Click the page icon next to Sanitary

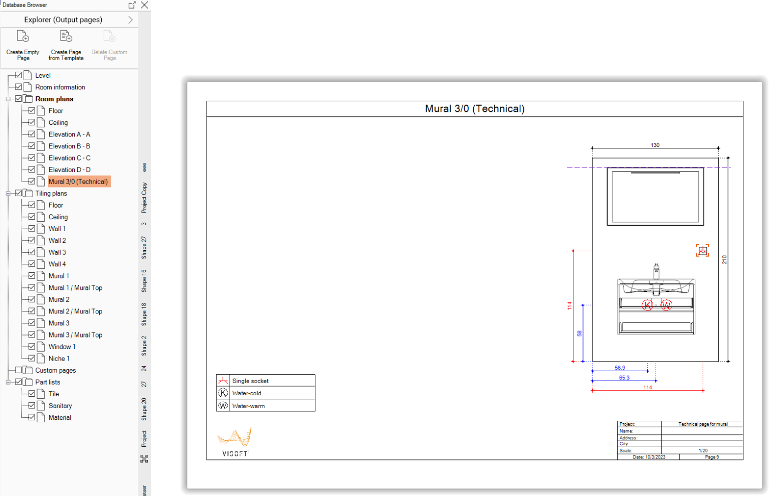pos(41,406)
